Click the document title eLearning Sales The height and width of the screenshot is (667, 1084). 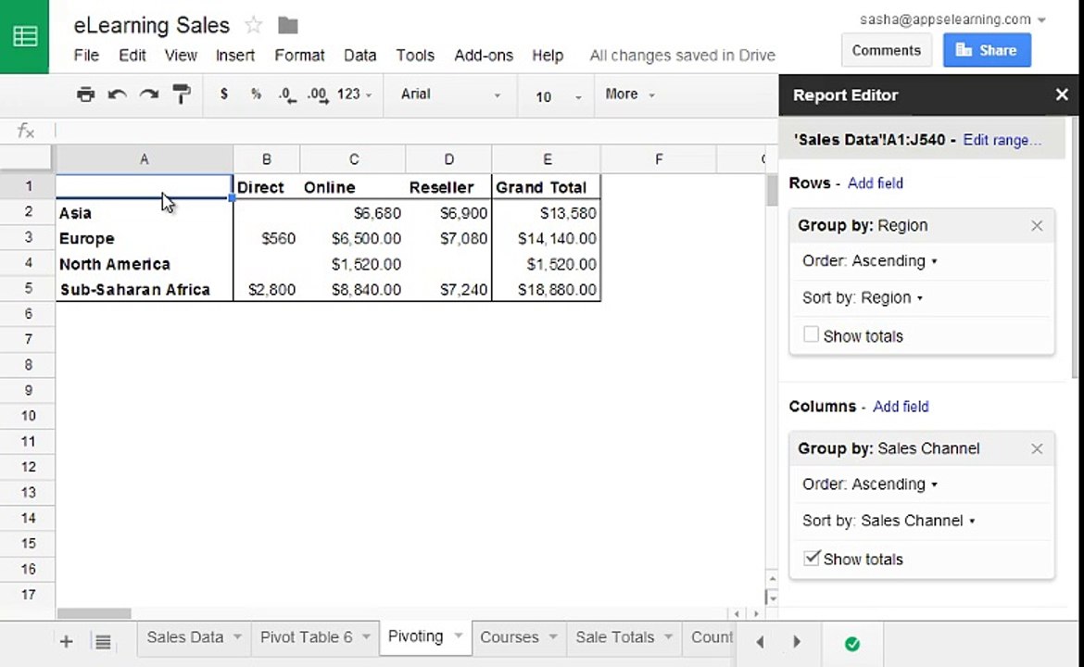pos(151,26)
